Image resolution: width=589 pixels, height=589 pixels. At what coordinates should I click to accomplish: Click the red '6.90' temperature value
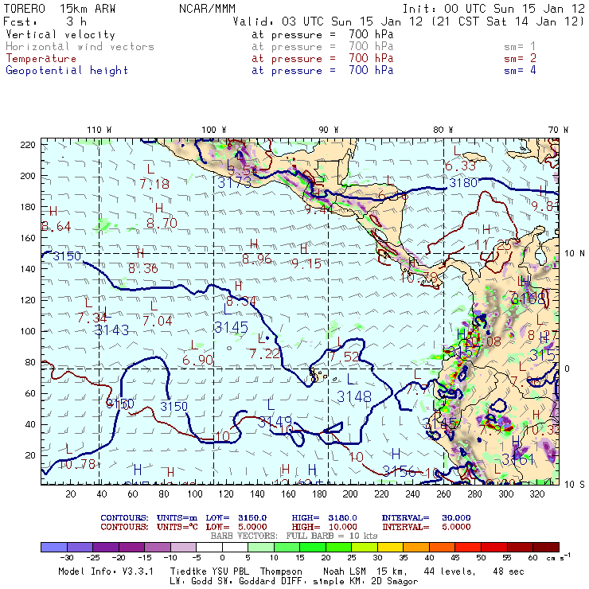(x=198, y=361)
